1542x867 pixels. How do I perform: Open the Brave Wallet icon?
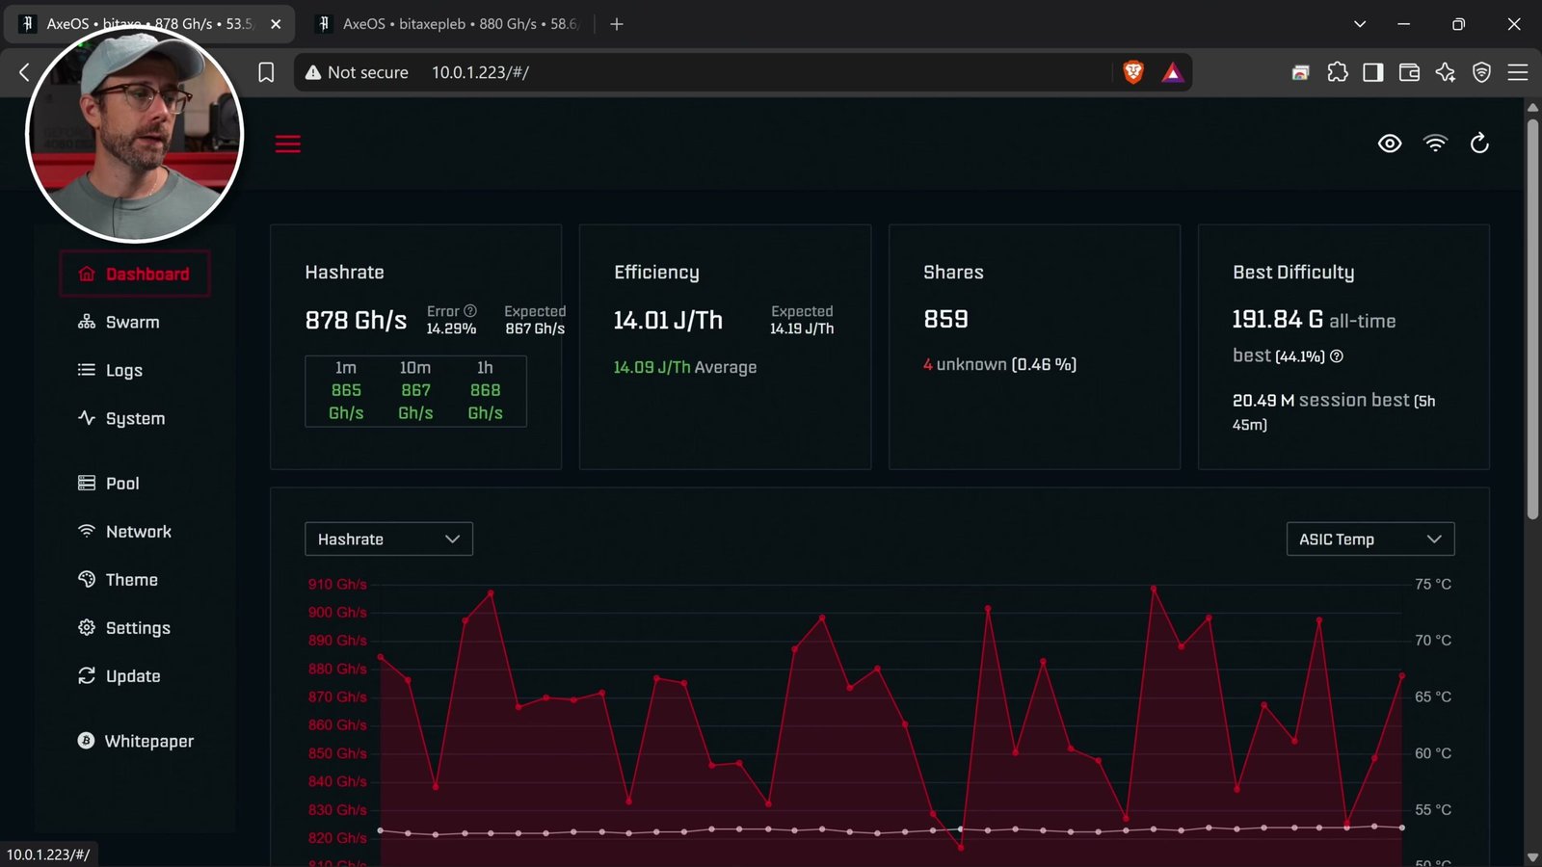coord(1409,72)
